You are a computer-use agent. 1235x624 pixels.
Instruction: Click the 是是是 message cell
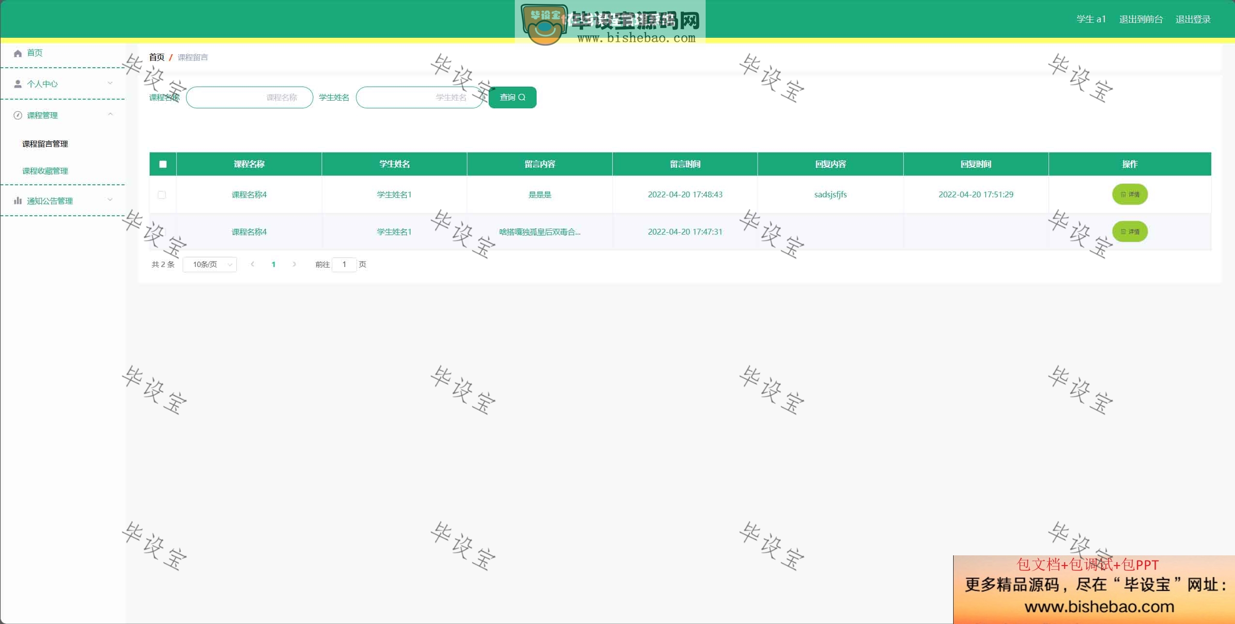(x=540, y=194)
